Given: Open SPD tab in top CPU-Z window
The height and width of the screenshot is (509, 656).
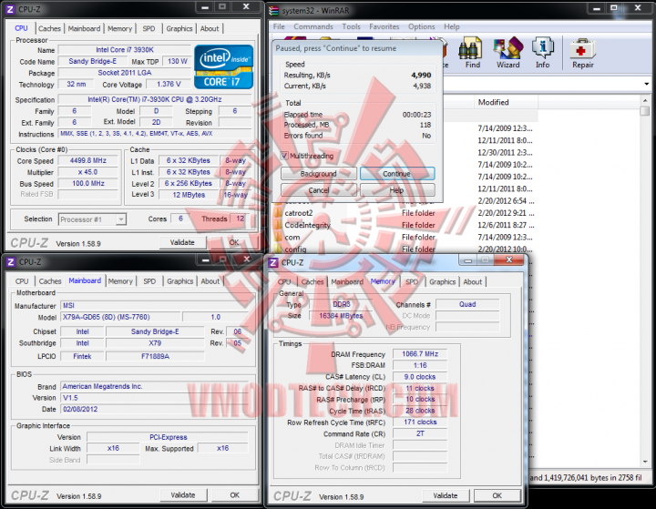Looking at the screenshot, I should click(149, 28).
